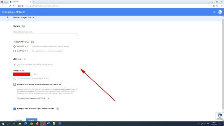This screenshot has width=224, height=126.
Task: Click the browser forward arrow
Action: [x=6, y=6]
